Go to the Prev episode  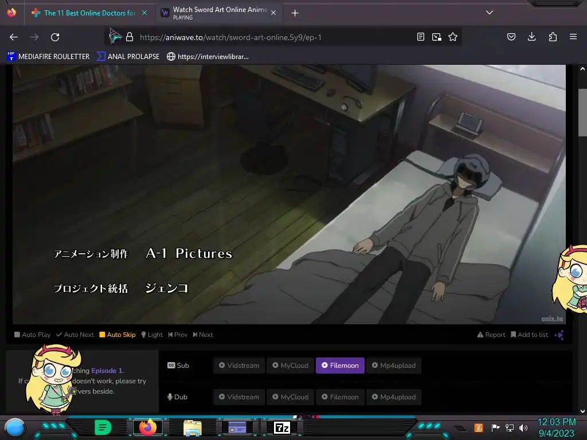tap(178, 335)
